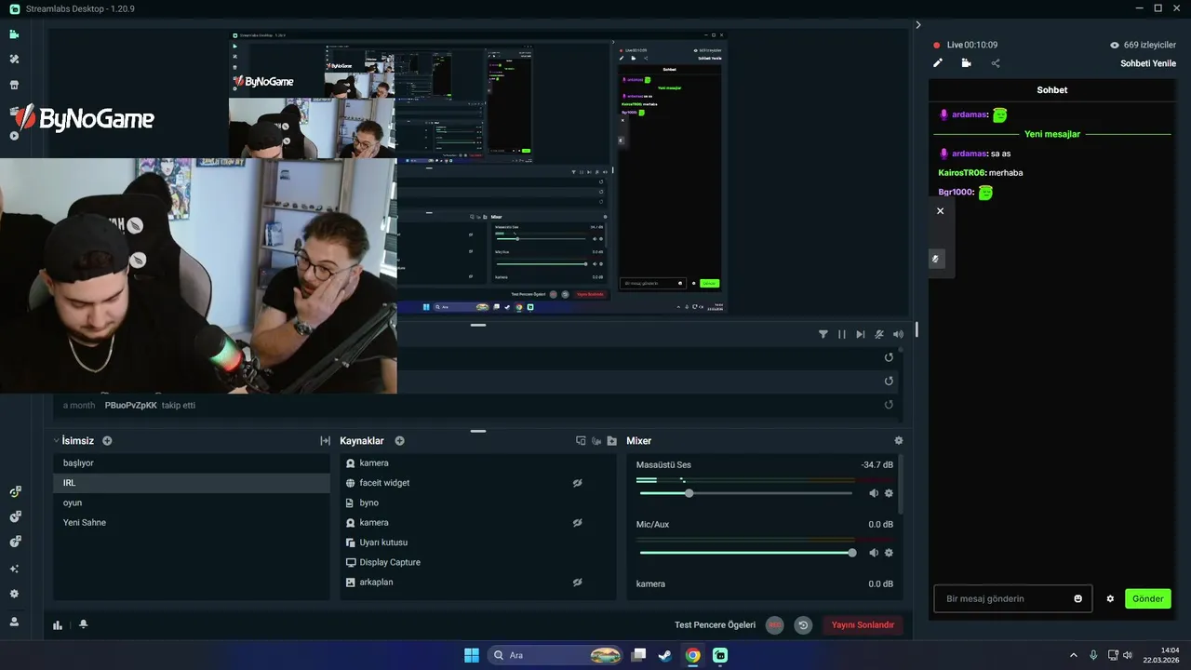This screenshot has height=670, width=1191.
Task: Toggle the replay buffer button
Action: 803,625
